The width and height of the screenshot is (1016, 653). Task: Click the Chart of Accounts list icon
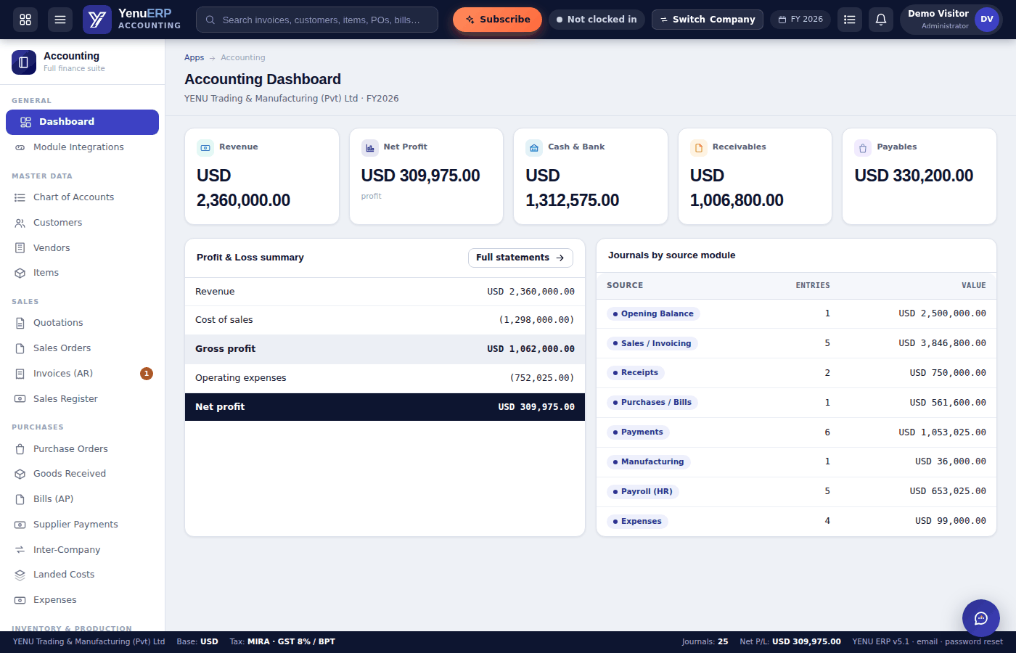[x=20, y=197]
